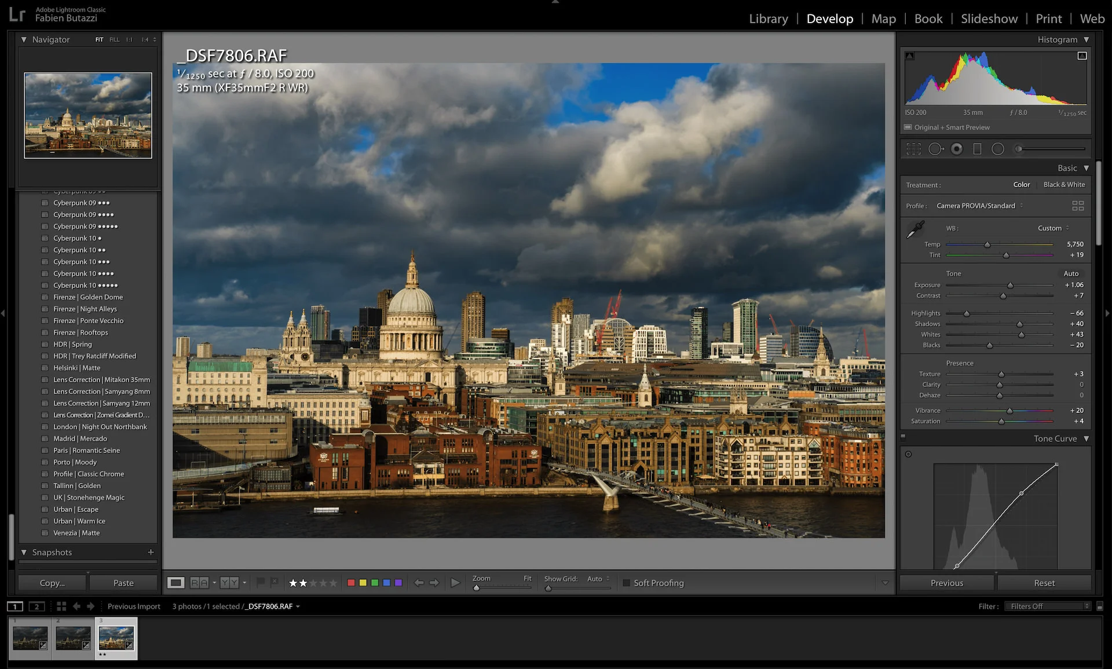Pick the White Balance Selector eyedropper

pyautogui.click(x=916, y=229)
